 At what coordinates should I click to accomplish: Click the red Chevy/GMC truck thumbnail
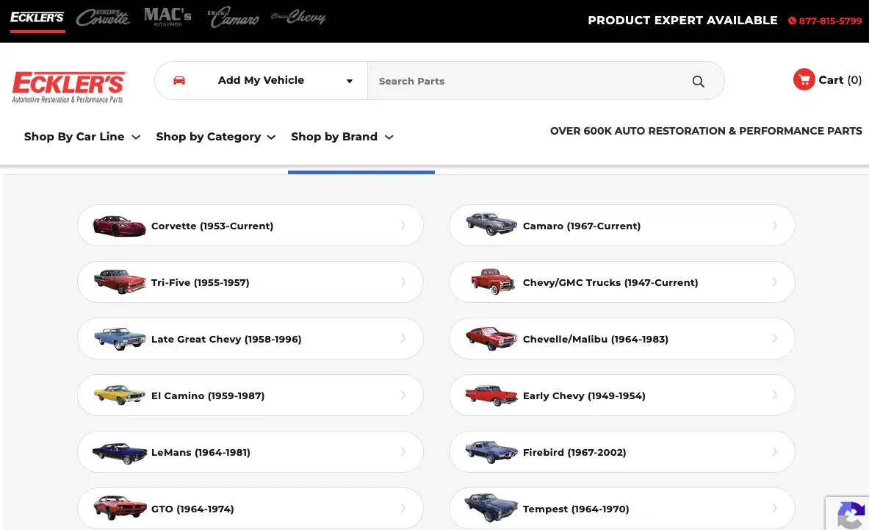pyautogui.click(x=493, y=281)
